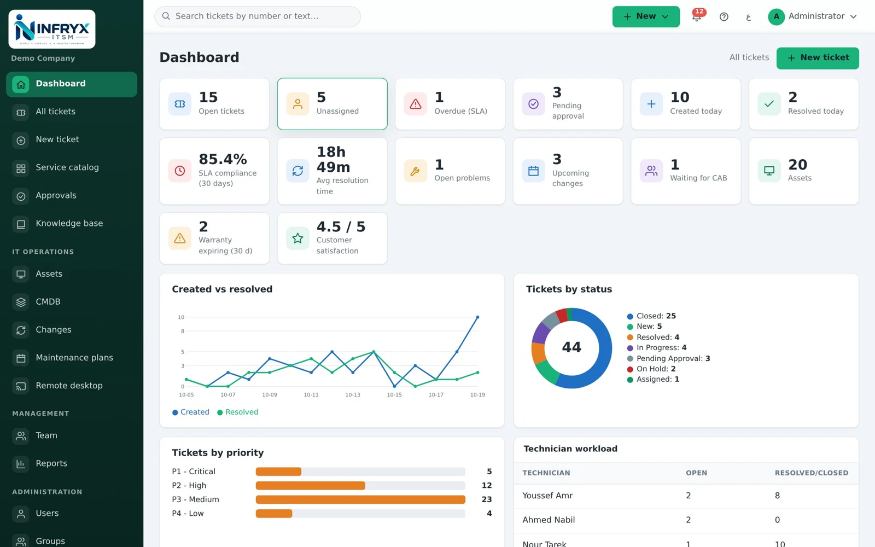Click the Assets monitor icon in card
The image size is (875, 547).
point(769,171)
